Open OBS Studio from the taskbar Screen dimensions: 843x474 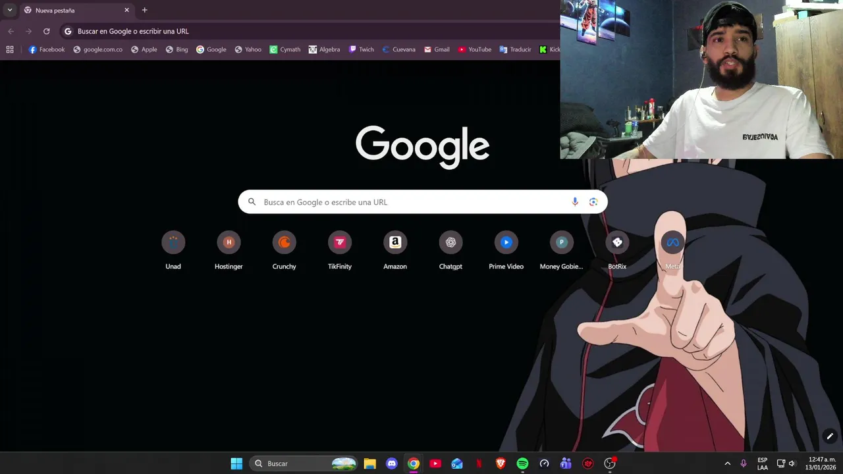pos(610,463)
